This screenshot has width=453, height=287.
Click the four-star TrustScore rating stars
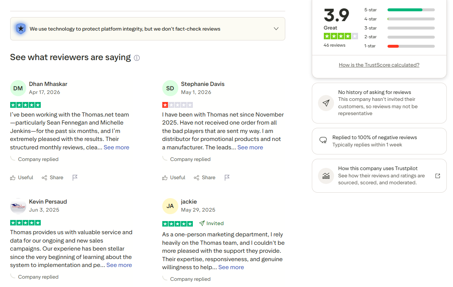341,36
